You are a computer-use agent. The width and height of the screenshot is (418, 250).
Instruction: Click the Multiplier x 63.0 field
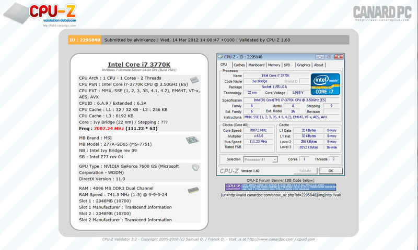point(258,136)
